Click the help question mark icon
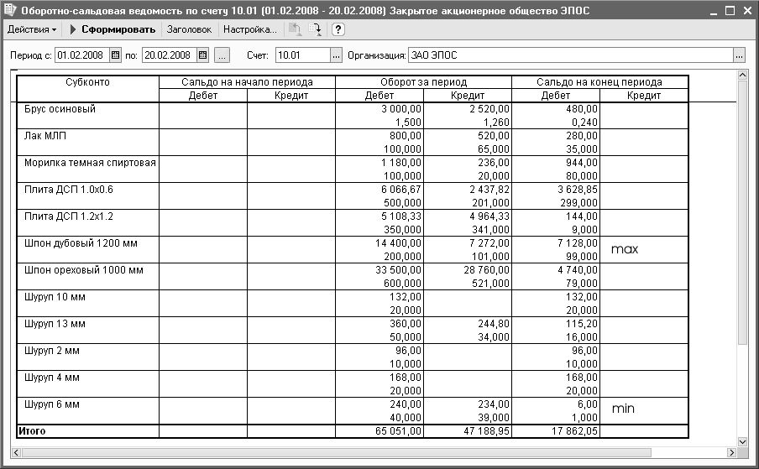 point(338,29)
